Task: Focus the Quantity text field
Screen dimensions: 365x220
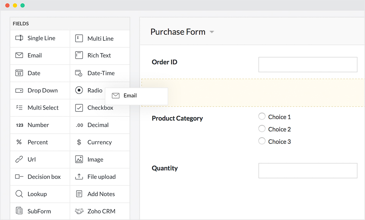Action: (307, 171)
